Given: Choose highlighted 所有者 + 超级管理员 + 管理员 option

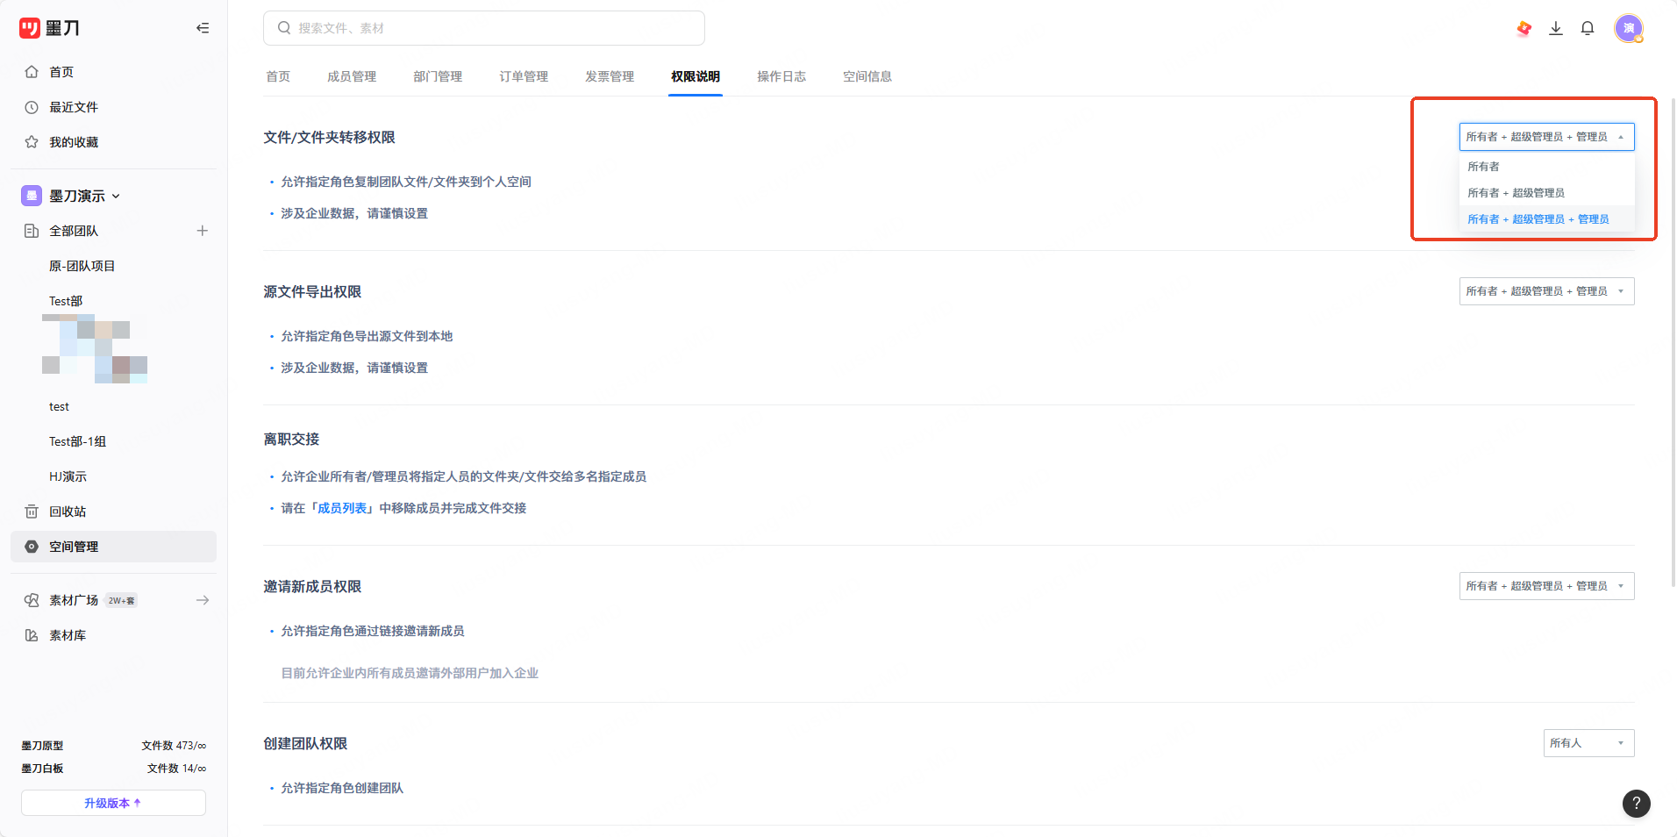Looking at the screenshot, I should (x=1547, y=219).
